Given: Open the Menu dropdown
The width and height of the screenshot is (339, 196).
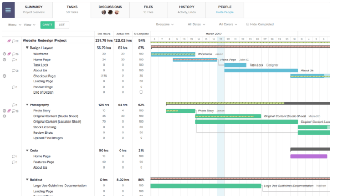Looking at the screenshot, I should tap(15, 25).
